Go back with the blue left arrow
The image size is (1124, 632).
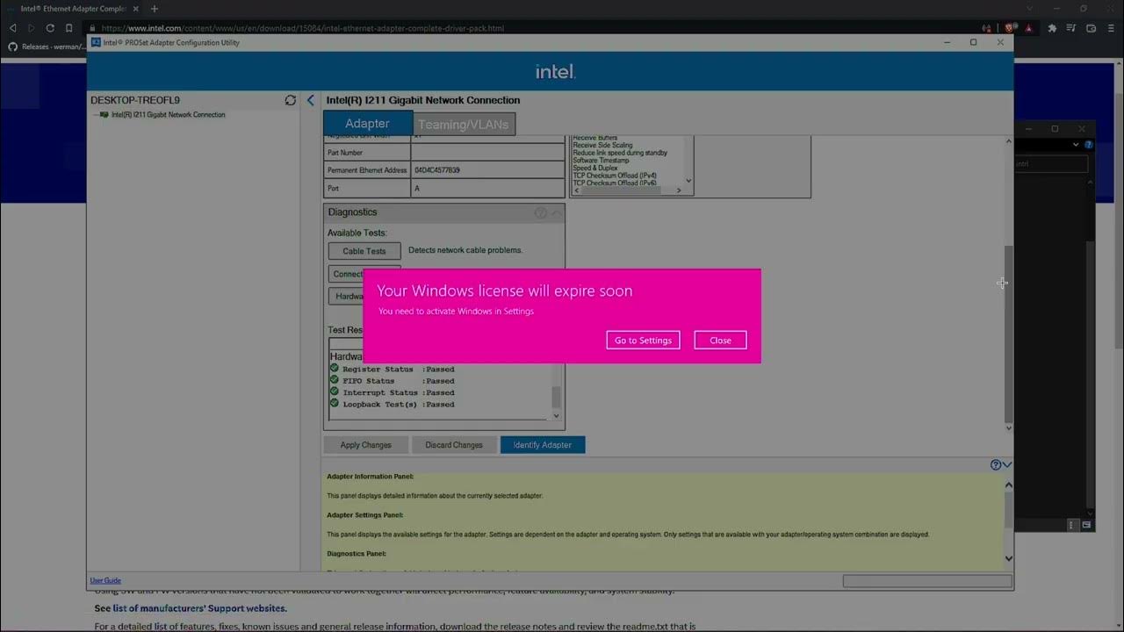tap(310, 100)
